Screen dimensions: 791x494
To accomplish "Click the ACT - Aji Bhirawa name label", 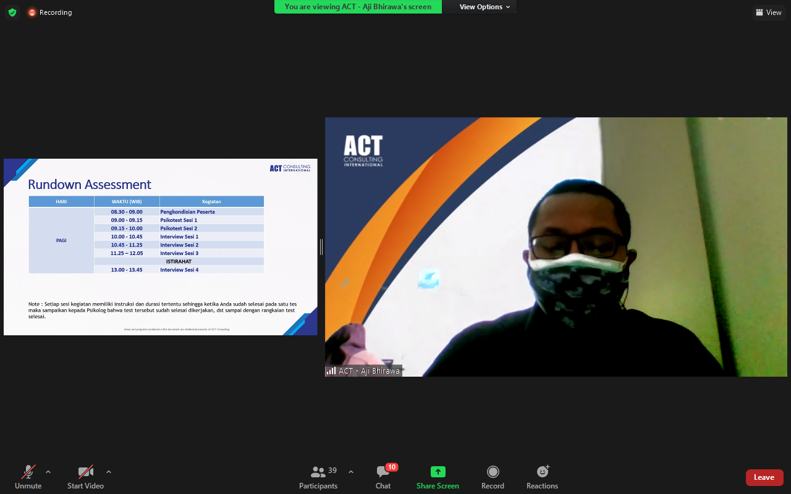I will (364, 371).
